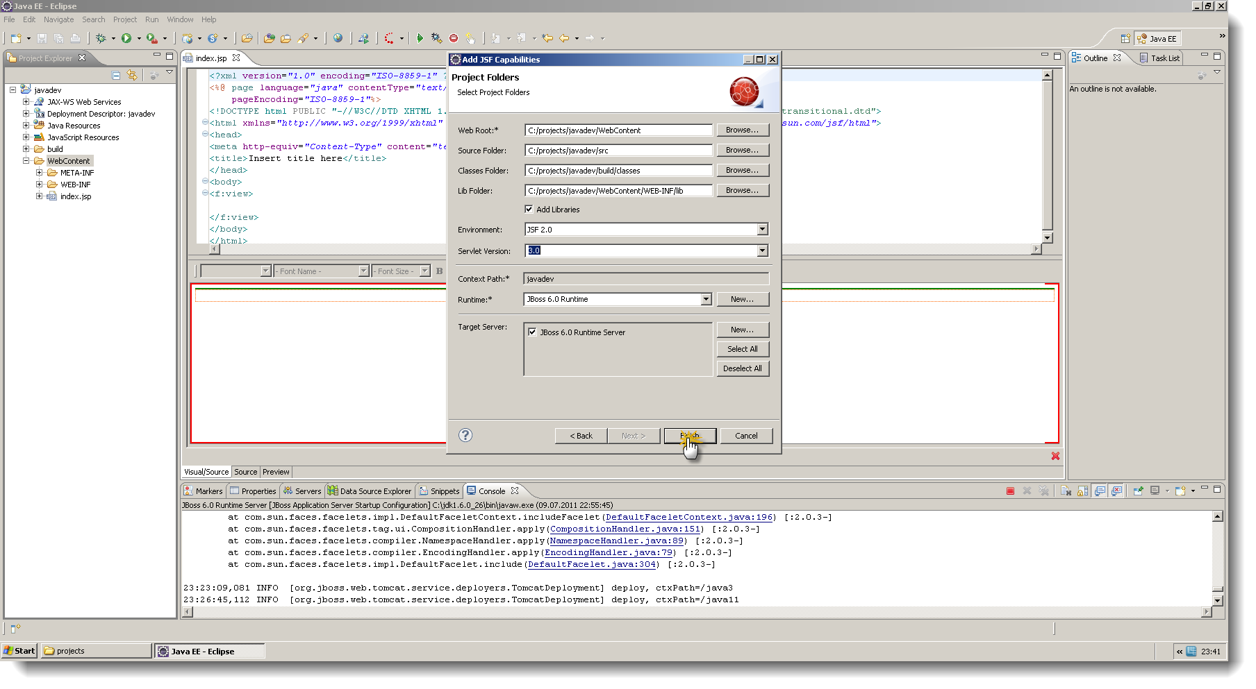
Task: Open the Environment dropdown showing JSF 2.0
Action: click(x=762, y=229)
